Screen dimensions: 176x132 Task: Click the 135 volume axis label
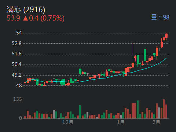point(18,99)
